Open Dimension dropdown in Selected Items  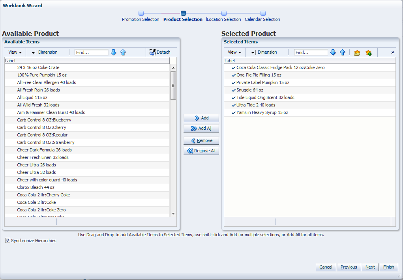[264, 52]
